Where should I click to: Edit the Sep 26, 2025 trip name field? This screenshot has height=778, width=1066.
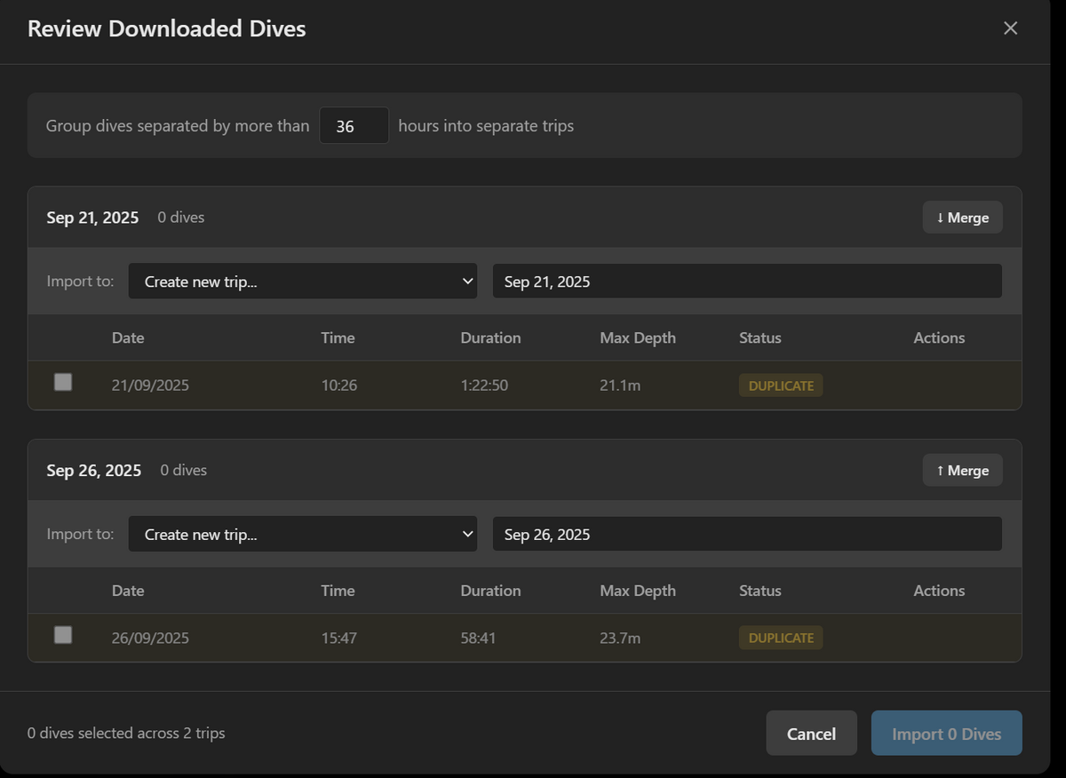746,535
